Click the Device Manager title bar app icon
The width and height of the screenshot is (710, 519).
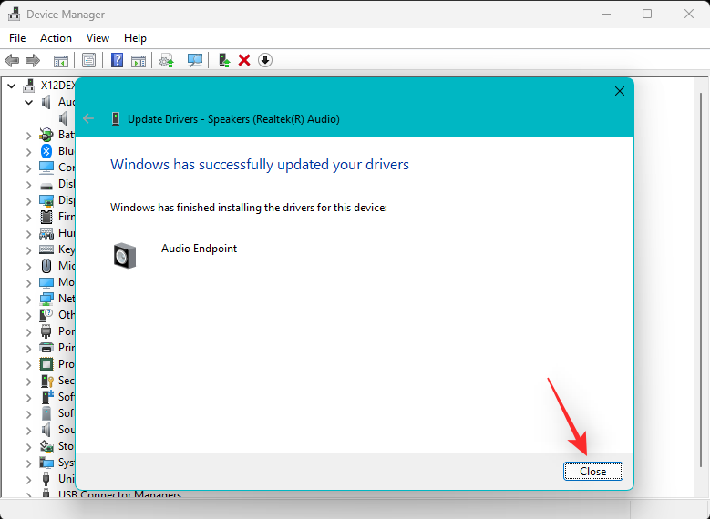point(14,14)
